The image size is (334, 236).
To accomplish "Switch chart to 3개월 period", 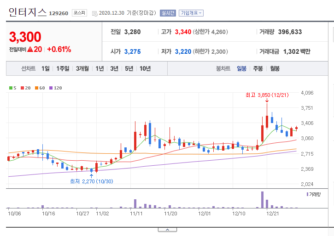I will point(82,68).
